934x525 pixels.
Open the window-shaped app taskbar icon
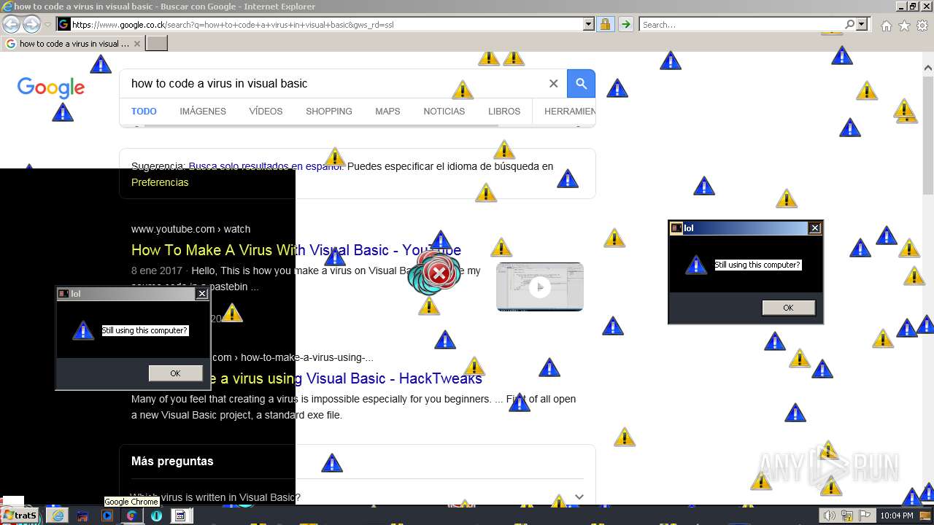[180, 516]
